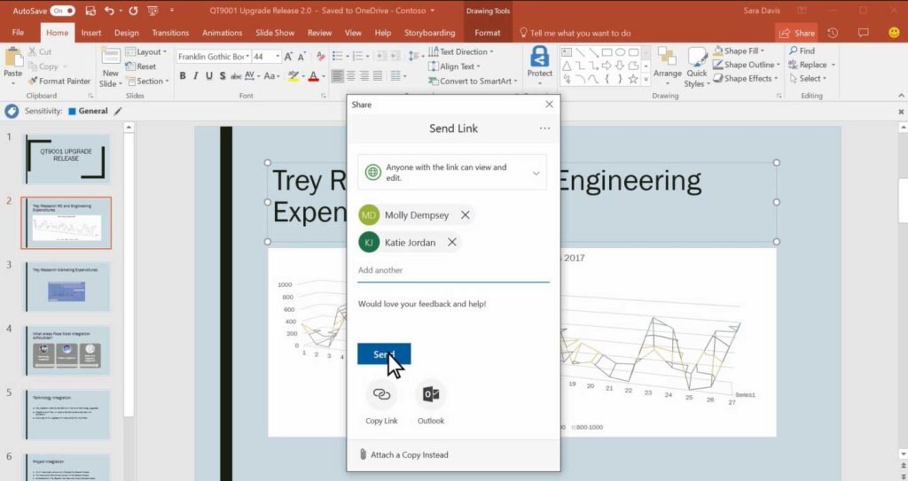Open the Storyboarding tab
Image resolution: width=908 pixels, height=481 pixels.
click(x=430, y=33)
